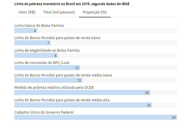Click the Linha de concessão do BPC/Loas label
This screenshot has height=127, width=185.
pos(42,63)
